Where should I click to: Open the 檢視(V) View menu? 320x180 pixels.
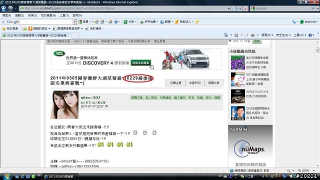[32, 15]
